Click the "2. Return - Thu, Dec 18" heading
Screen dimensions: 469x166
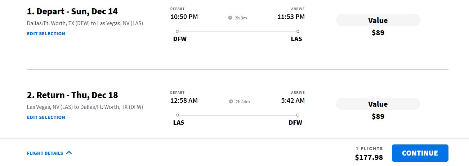pyautogui.click(x=72, y=95)
